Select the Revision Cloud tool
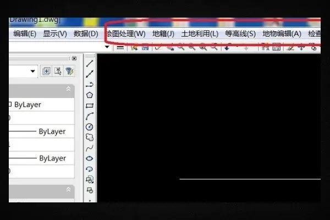The image size is (330, 220). 90,137
